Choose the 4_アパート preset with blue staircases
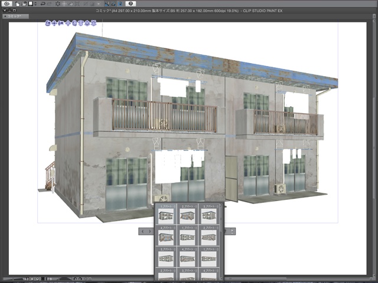This screenshot has width=378, height=283. tap(166, 235)
